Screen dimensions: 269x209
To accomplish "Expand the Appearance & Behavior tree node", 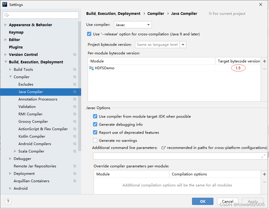I will pyautogui.click(x=5, y=25).
